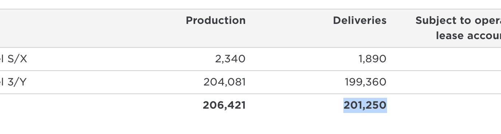This screenshot has height=134, width=501.
Task: Click the Production column header
Action: click(x=216, y=20)
